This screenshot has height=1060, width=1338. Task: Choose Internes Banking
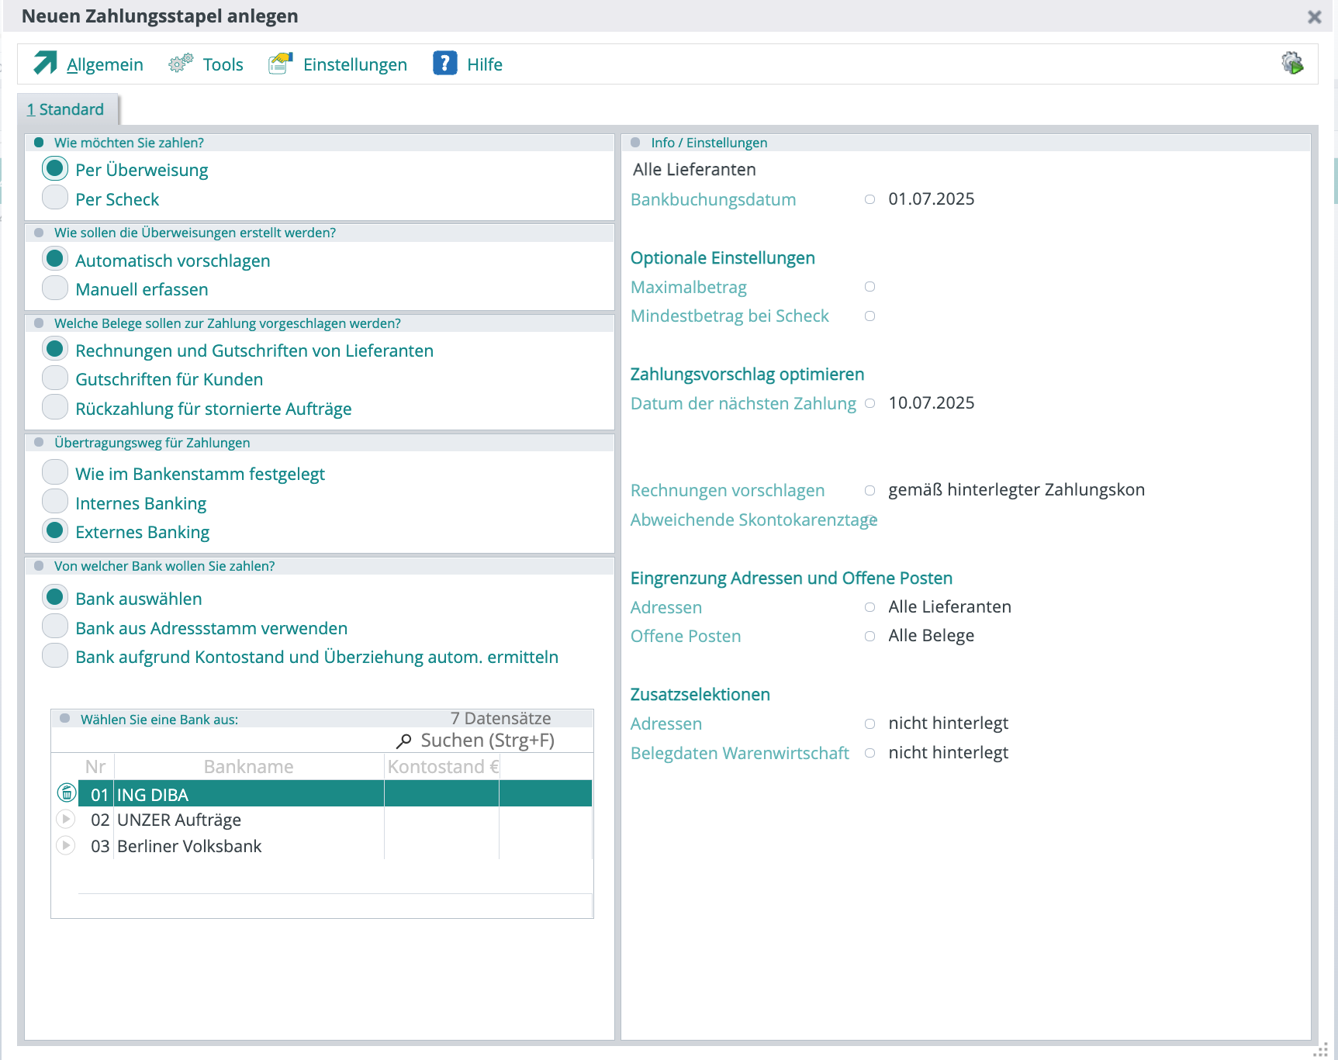[x=55, y=501]
